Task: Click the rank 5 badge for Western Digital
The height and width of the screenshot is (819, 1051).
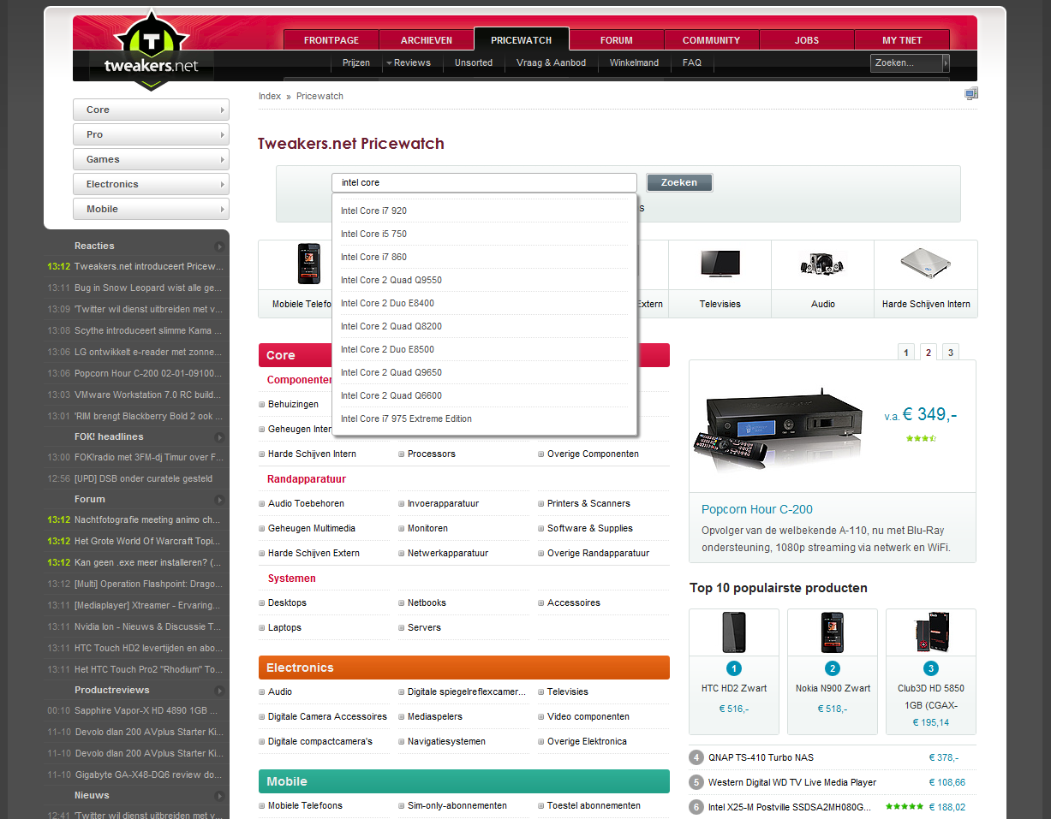Action: tap(697, 782)
